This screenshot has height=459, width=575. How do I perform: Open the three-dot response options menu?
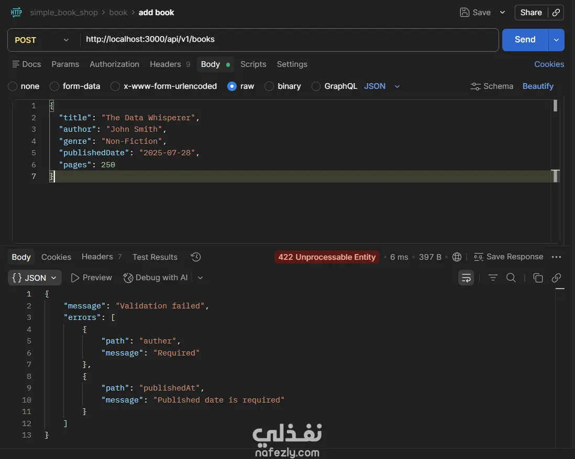556,257
